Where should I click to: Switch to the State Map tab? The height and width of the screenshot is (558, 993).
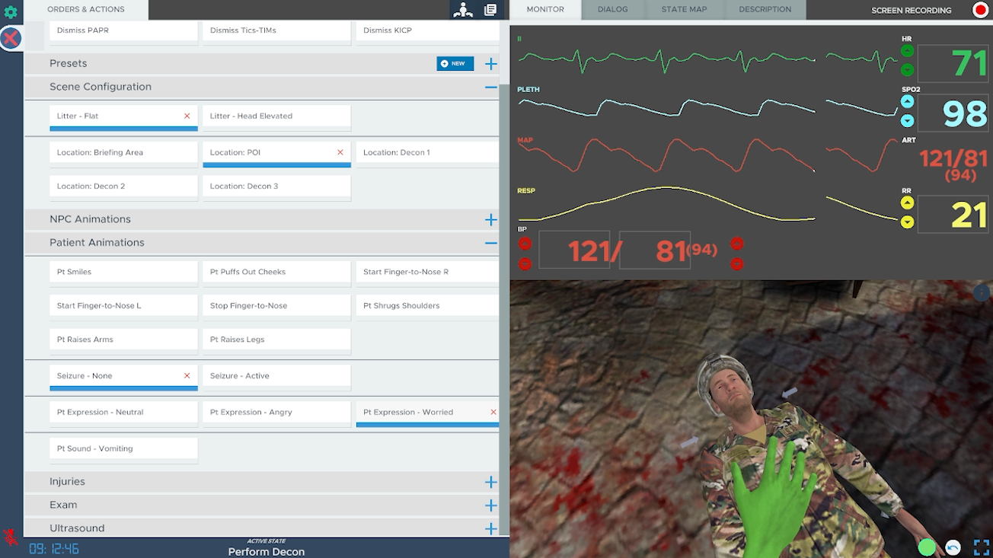(683, 10)
